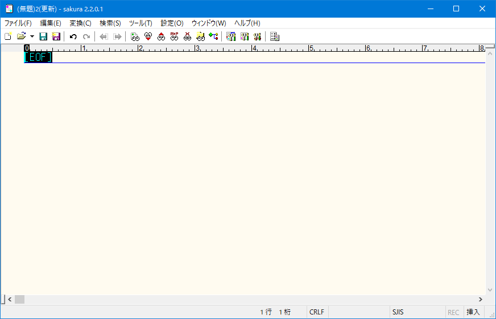Click the 1 行 line position text
This screenshot has height=319, width=496.
266,312
